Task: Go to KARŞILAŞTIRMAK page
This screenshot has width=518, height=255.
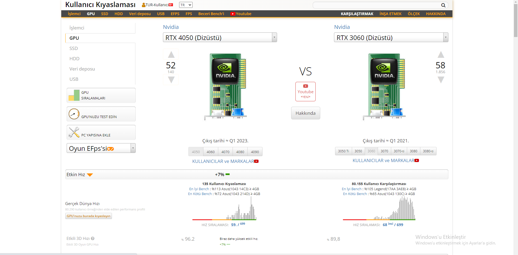Action: (x=357, y=14)
